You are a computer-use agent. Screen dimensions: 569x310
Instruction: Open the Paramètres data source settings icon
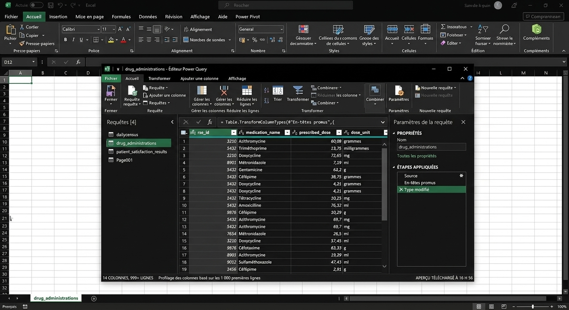click(399, 90)
